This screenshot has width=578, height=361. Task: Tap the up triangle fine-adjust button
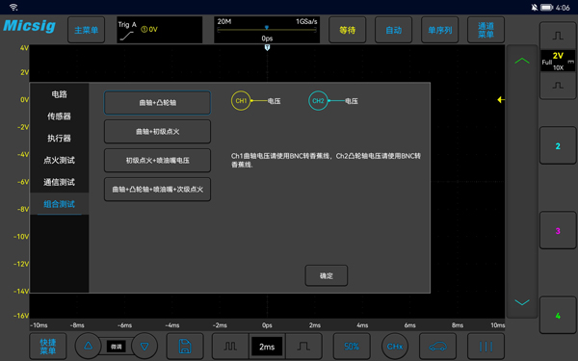click(88, 346)
